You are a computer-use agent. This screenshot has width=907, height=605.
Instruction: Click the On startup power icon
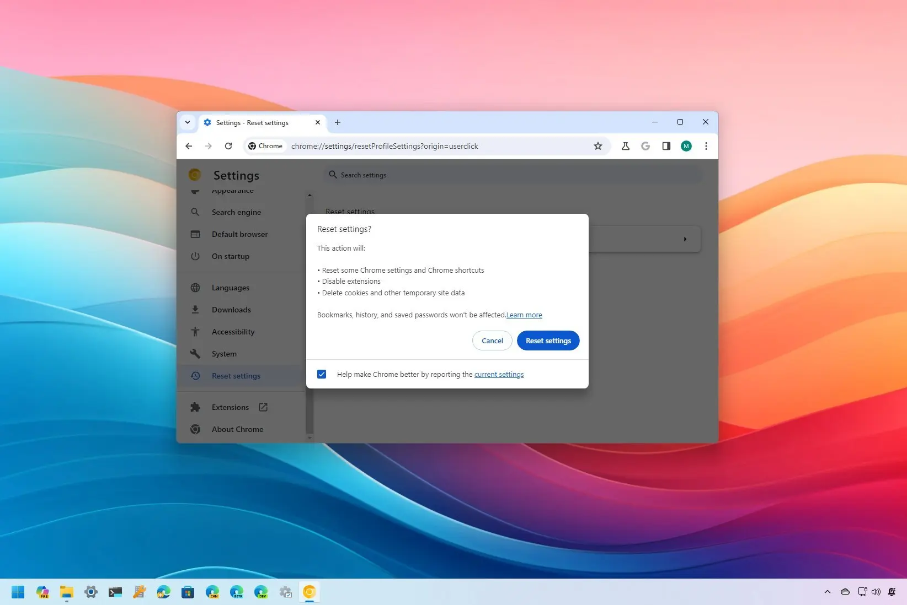(195, 256)
